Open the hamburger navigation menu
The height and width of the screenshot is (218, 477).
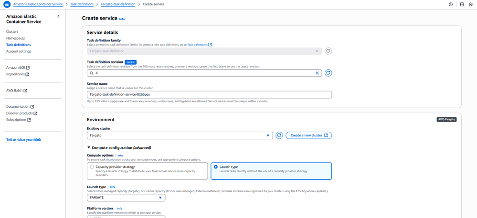[x=7, y=4]
